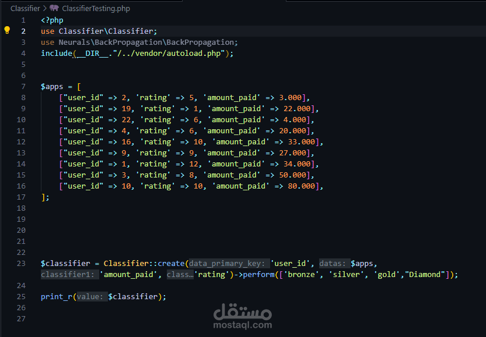Open the ClassifierTesting.php breadcrumb item
486x337 pixels.
pyautogui.click(x=96, y=8)
